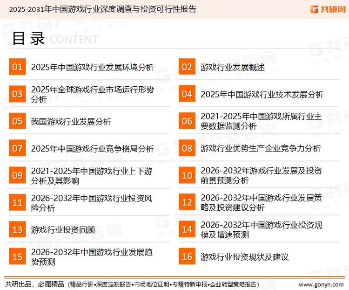Select entry 游戏行业投资回顾

[x=63, y=230]
